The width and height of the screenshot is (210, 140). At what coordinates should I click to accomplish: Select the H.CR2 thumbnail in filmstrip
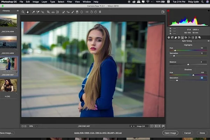click(x=8, y=85)
